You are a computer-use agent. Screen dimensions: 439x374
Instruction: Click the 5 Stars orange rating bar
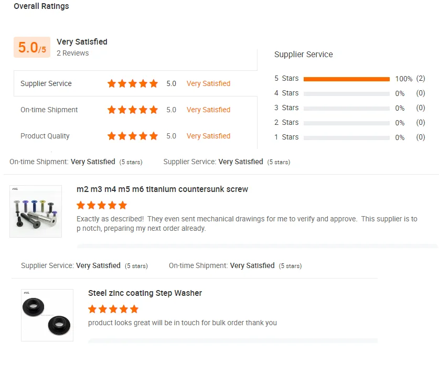pos(346,79)
